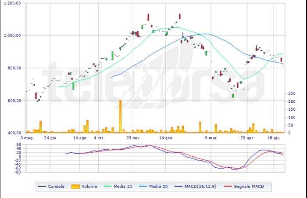This screenshot has height=198, width=307.
Task: Click the 150 volume axis label
Action: tap(292, 109)
